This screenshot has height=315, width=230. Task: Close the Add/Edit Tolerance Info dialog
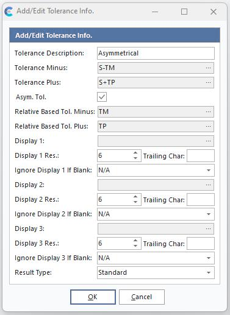214,12
